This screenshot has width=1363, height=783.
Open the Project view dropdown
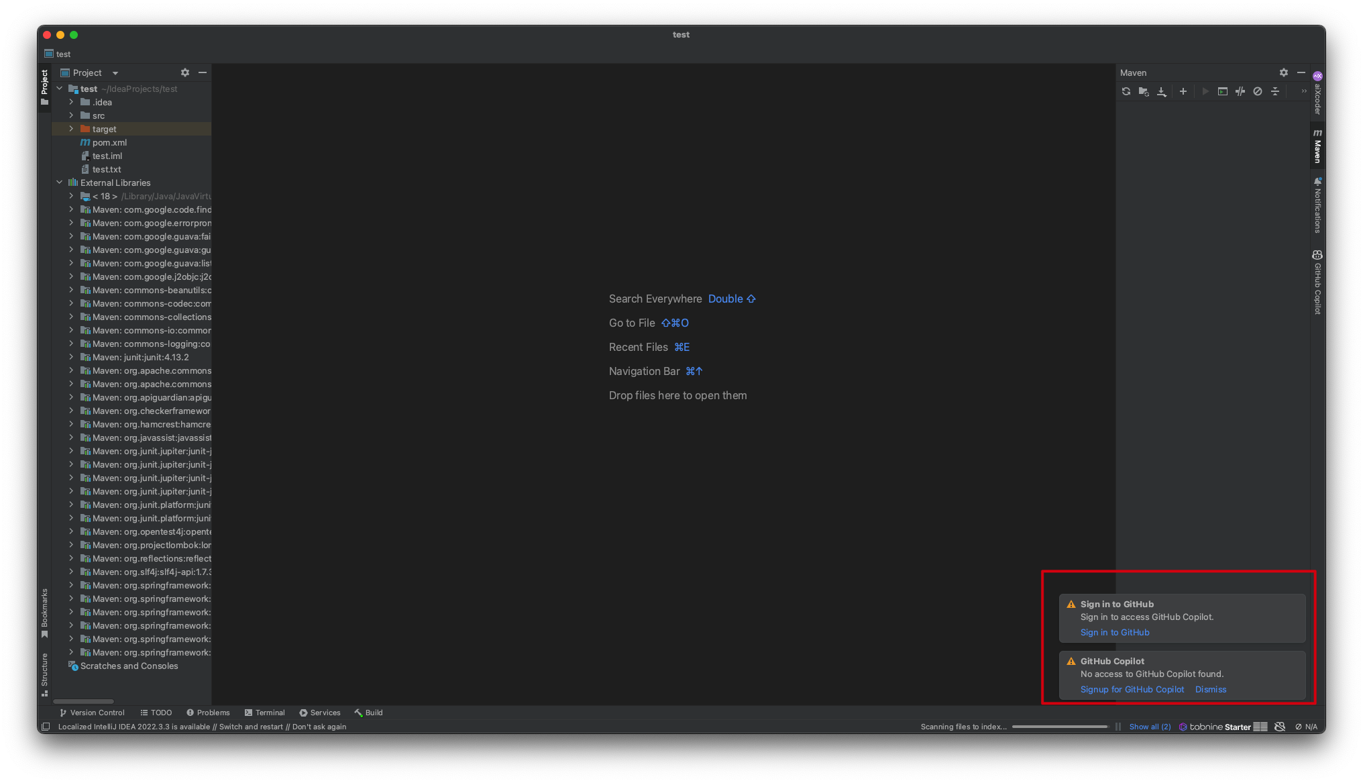tap(115, 73)
